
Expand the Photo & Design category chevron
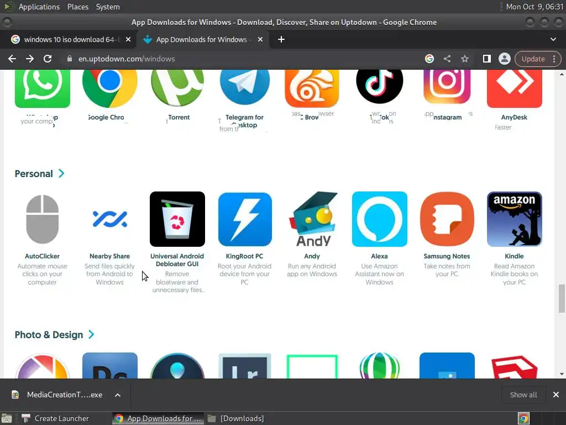91,335
